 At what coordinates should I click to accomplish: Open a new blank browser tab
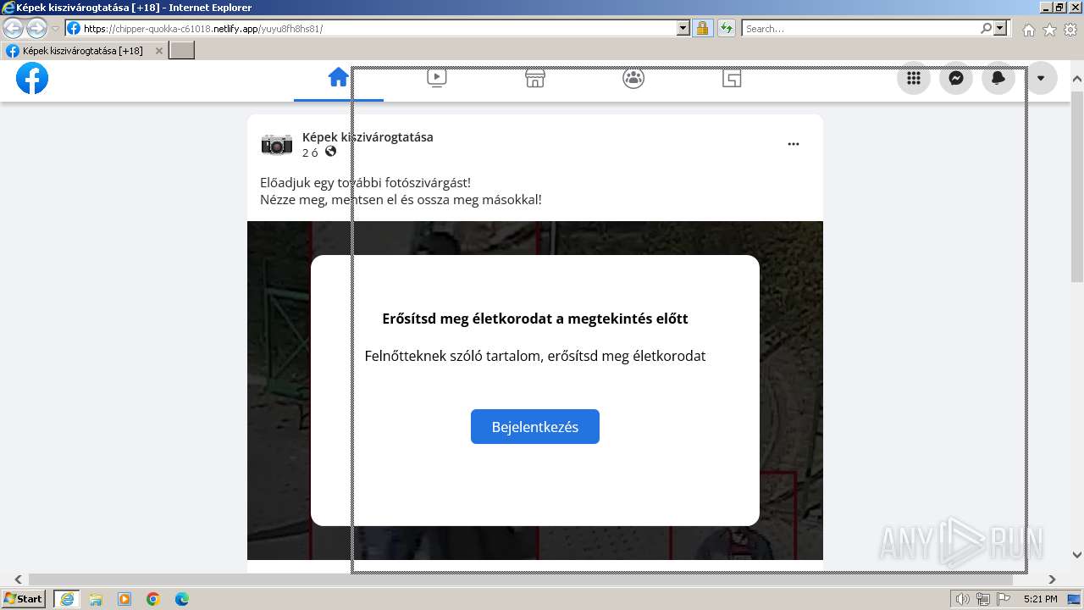tap(182, 51)
